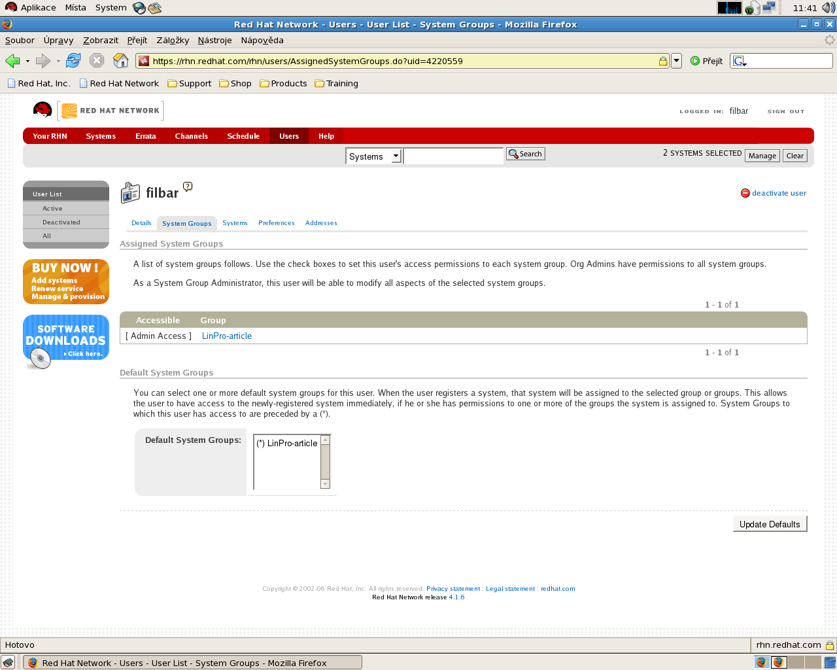
Task: Open the Shop bookmarks folder
Action: point(235,83)
